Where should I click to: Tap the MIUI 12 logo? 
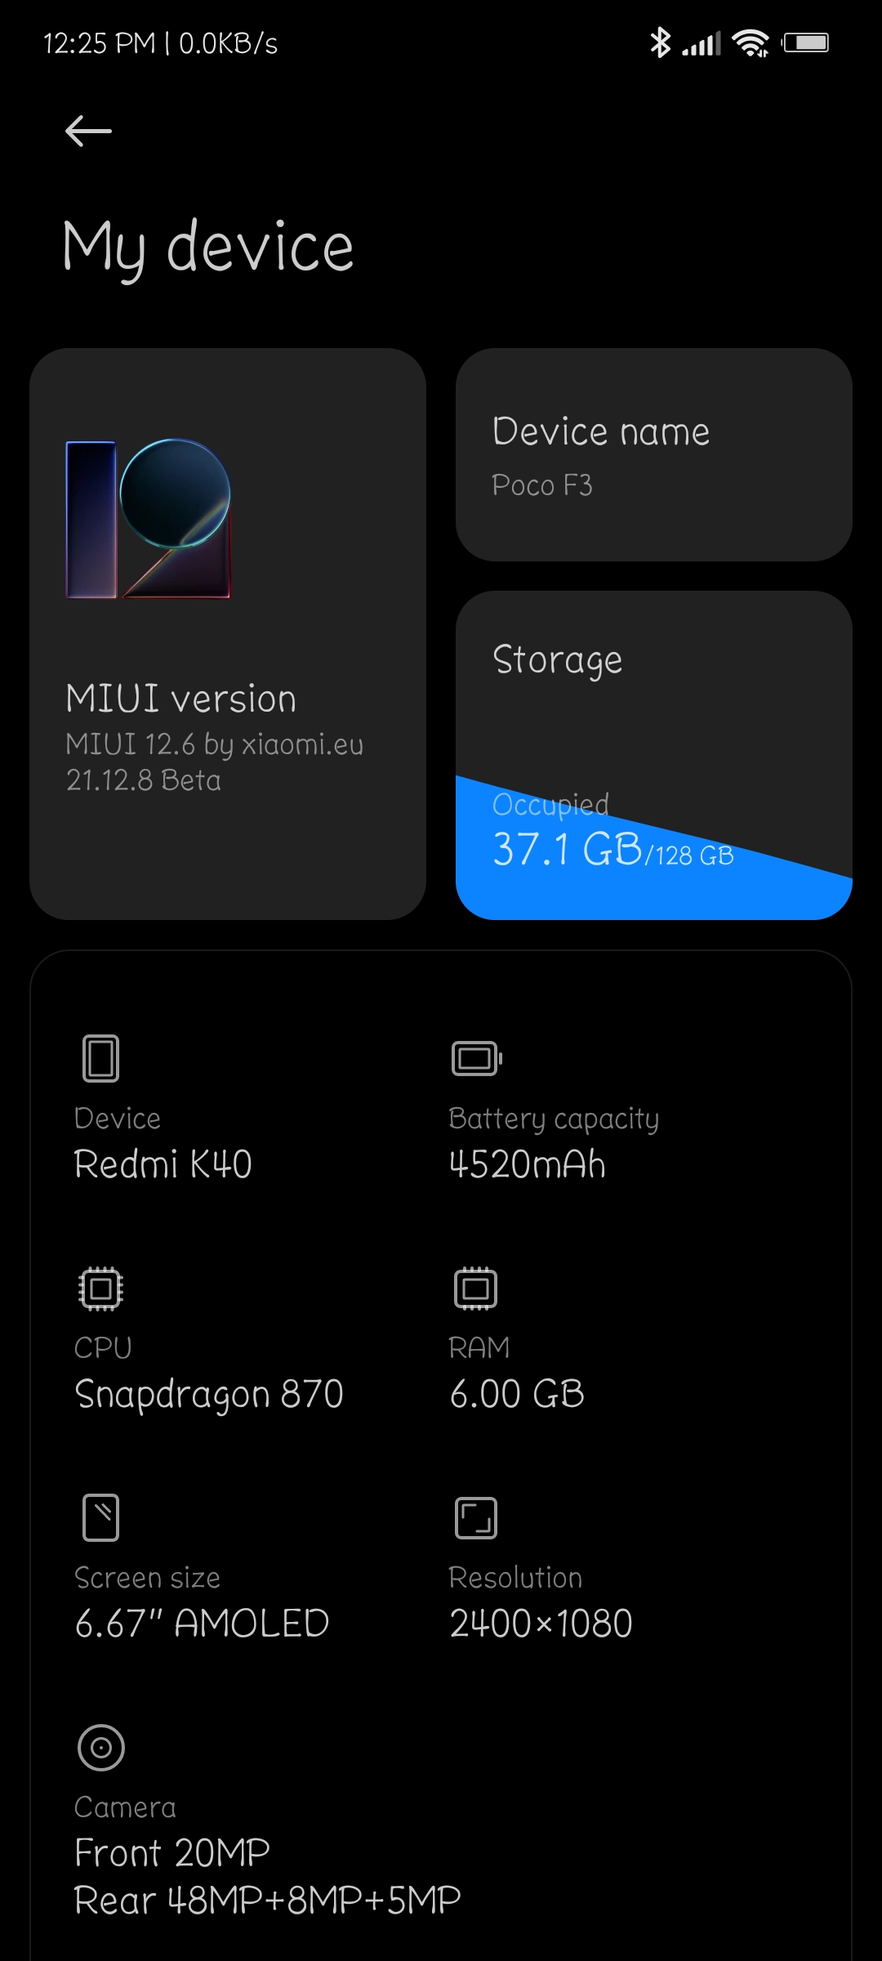(x=148, y=519)
